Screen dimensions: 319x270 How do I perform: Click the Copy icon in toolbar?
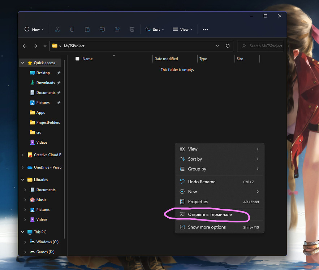pos(72,29)
